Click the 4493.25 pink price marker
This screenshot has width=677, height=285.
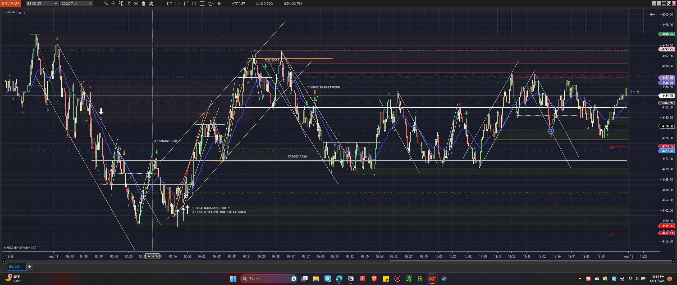(667, 49)
